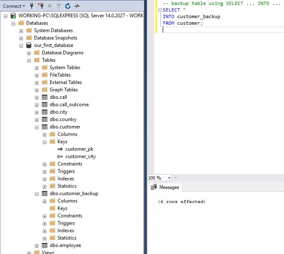Select the dbo.country table name
The height and width of the screenshot is (254, 284).
pos(63,119)
